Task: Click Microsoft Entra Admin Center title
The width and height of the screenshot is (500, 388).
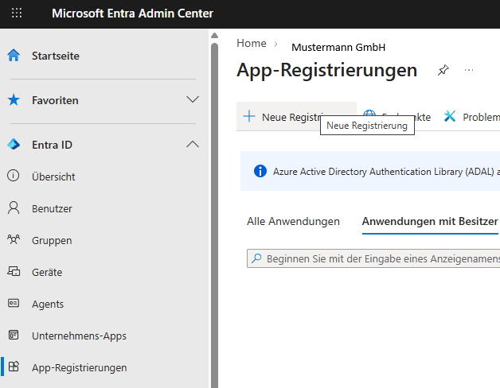Action: pos(132,14)
